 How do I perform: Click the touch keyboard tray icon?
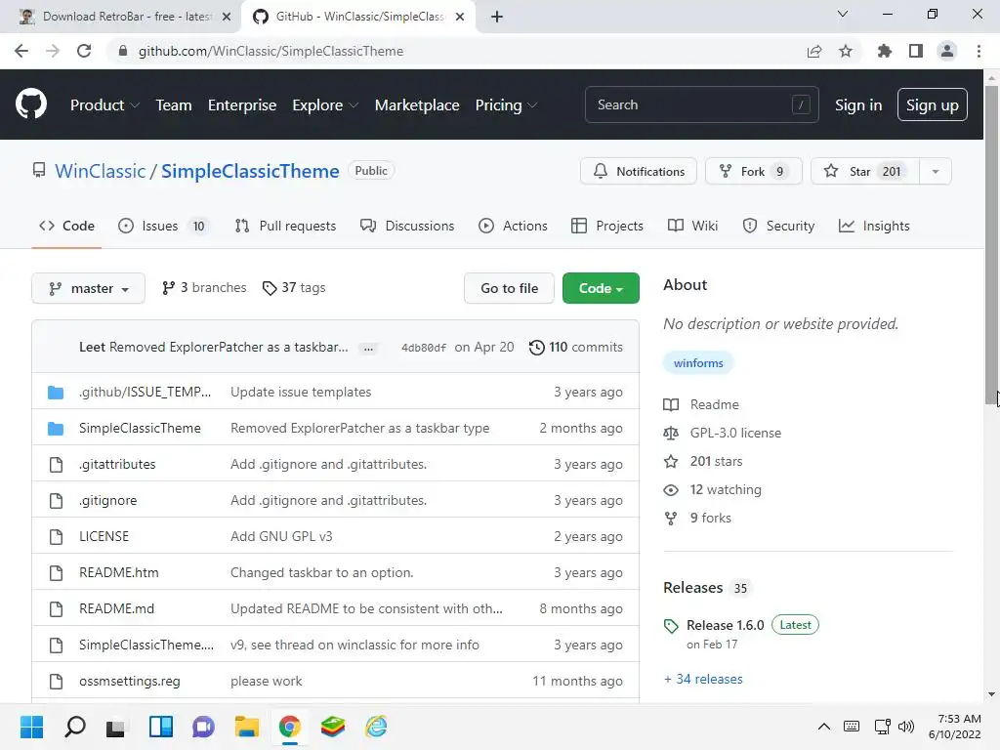coord(851,727)
